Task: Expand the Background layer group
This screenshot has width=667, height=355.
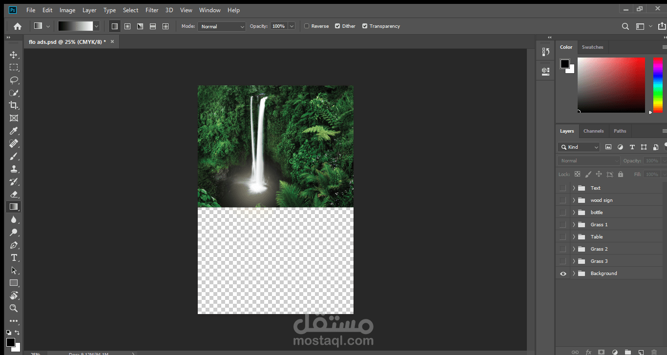Action: click(x=574, y=274)
